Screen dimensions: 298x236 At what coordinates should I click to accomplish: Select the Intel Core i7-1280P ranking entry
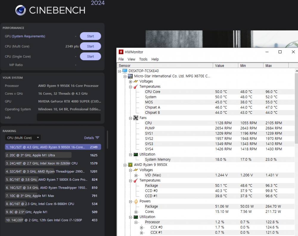[53, 220]
